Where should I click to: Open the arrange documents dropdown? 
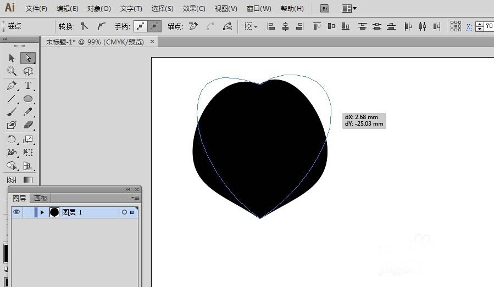tap(349, 9)
